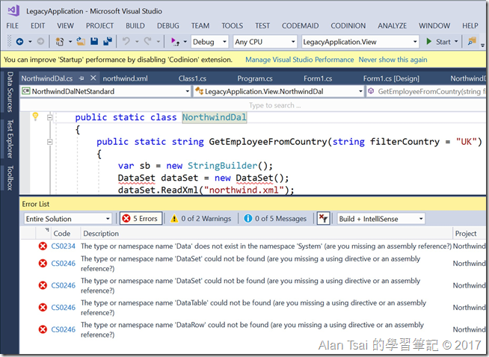Open the TOOLS menu
Image resolution: width=489 pixels, height=357 pixels.
click(x=232, y=25)
